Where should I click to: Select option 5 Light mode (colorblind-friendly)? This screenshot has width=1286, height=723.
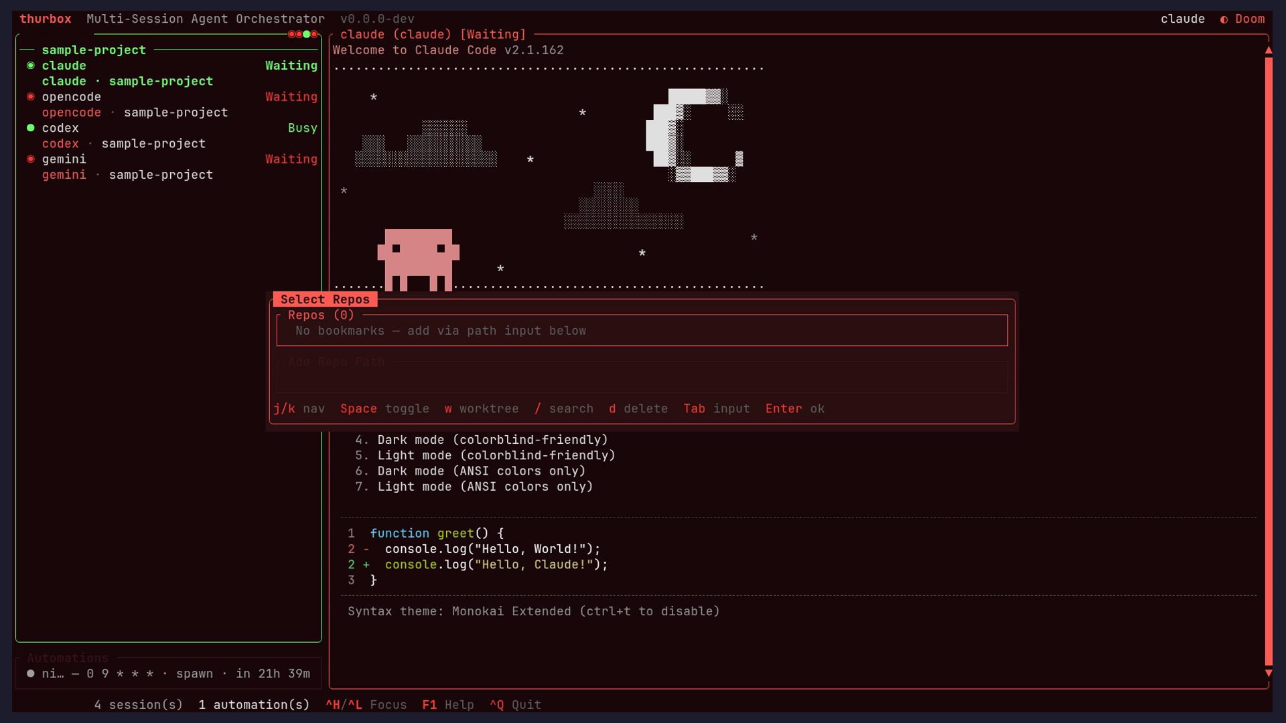485,456
